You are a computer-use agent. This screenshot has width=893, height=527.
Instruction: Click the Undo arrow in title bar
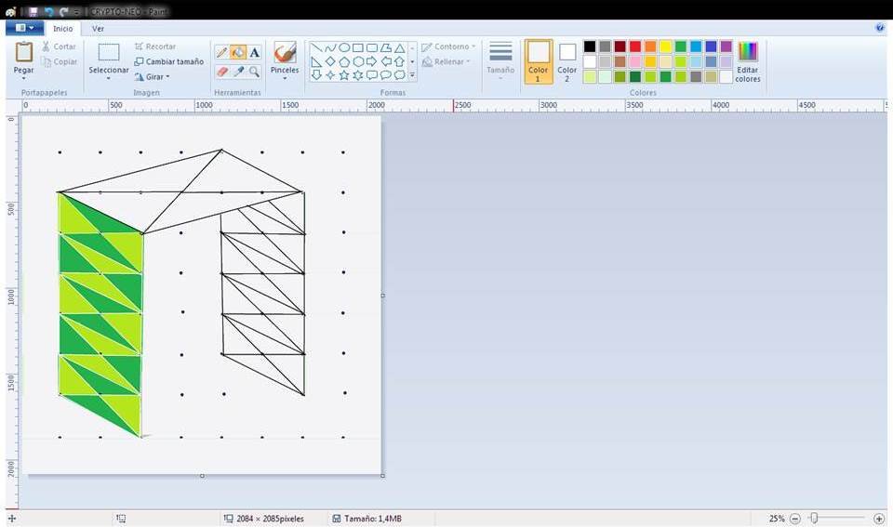pos(49,11)
